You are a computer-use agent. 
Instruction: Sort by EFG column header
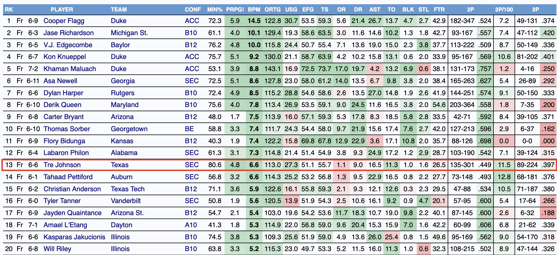pos(308,10)
